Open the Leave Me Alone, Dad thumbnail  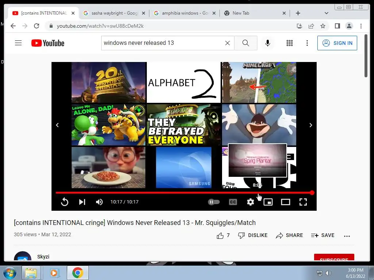point(108,125)
